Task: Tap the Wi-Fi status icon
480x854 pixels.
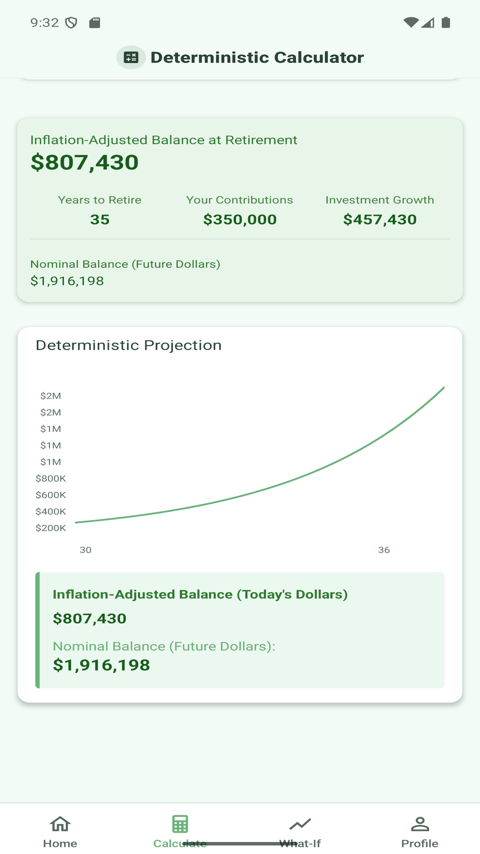Action: (x=411, y=22)
